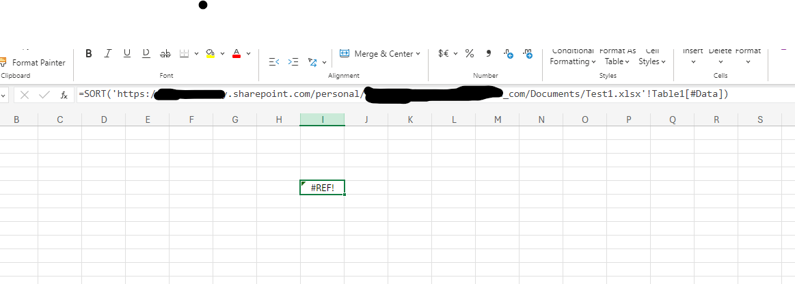
Task: Select column O header
Action: (x=585, y=119)
